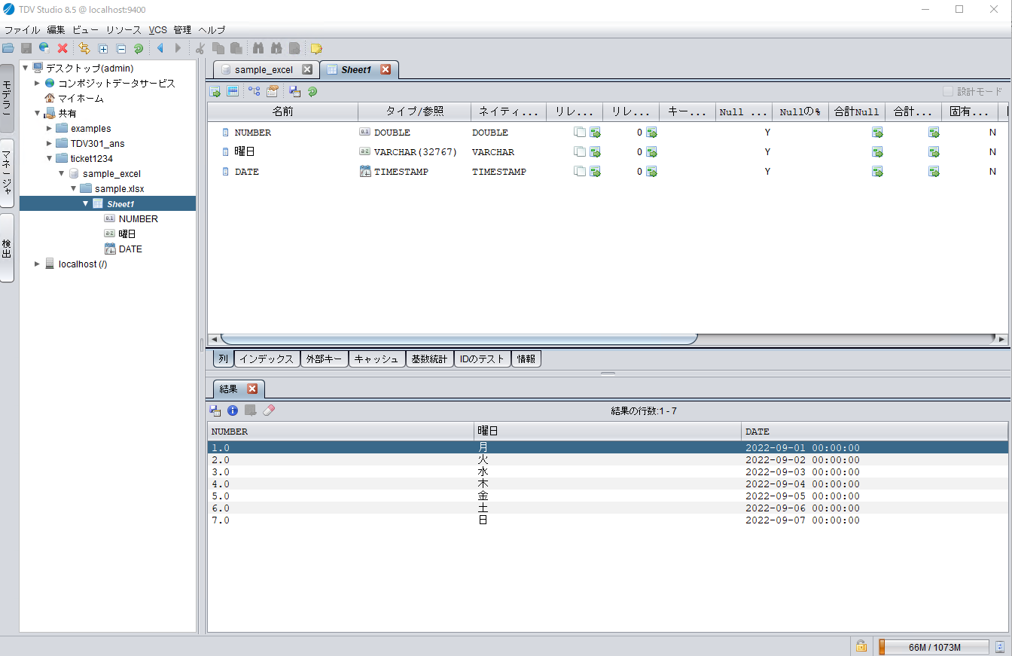Click the save-as disk icon in Sheet1 toolbar
The height and width of the screenshot is (656, 1012).
click(x=294, y=91)
